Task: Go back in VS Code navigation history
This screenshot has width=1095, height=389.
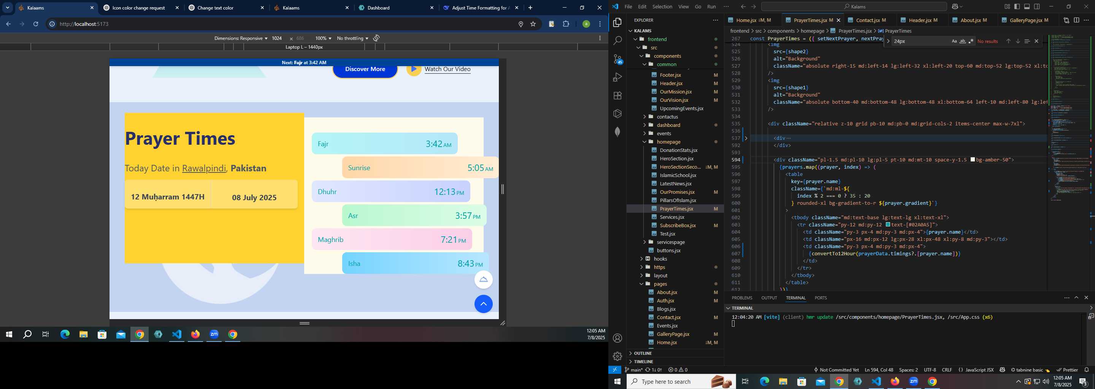Action: pos(743,7)
